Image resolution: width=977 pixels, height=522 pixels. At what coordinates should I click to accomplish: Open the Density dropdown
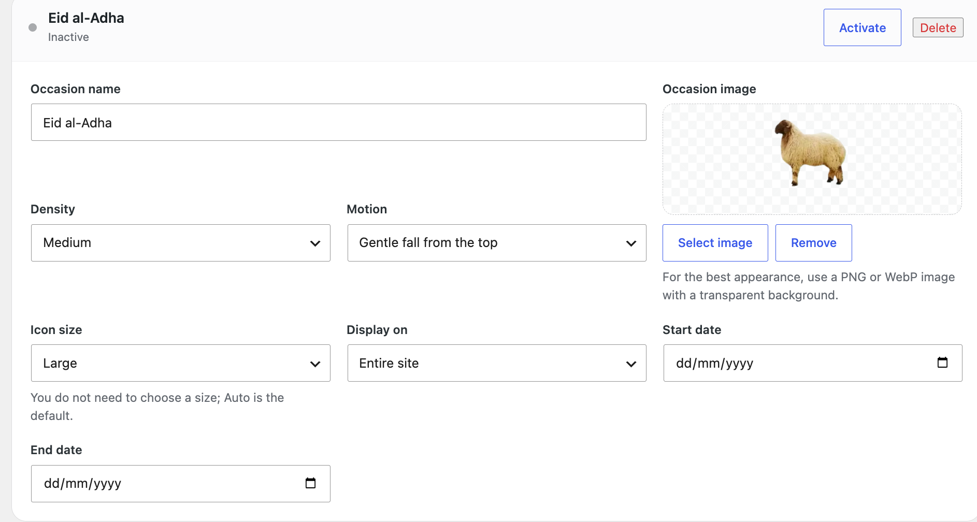[181, 243]
